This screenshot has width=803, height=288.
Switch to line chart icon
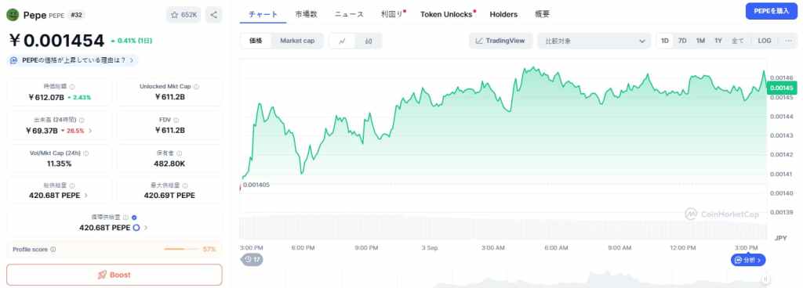(x=342, y=41)
